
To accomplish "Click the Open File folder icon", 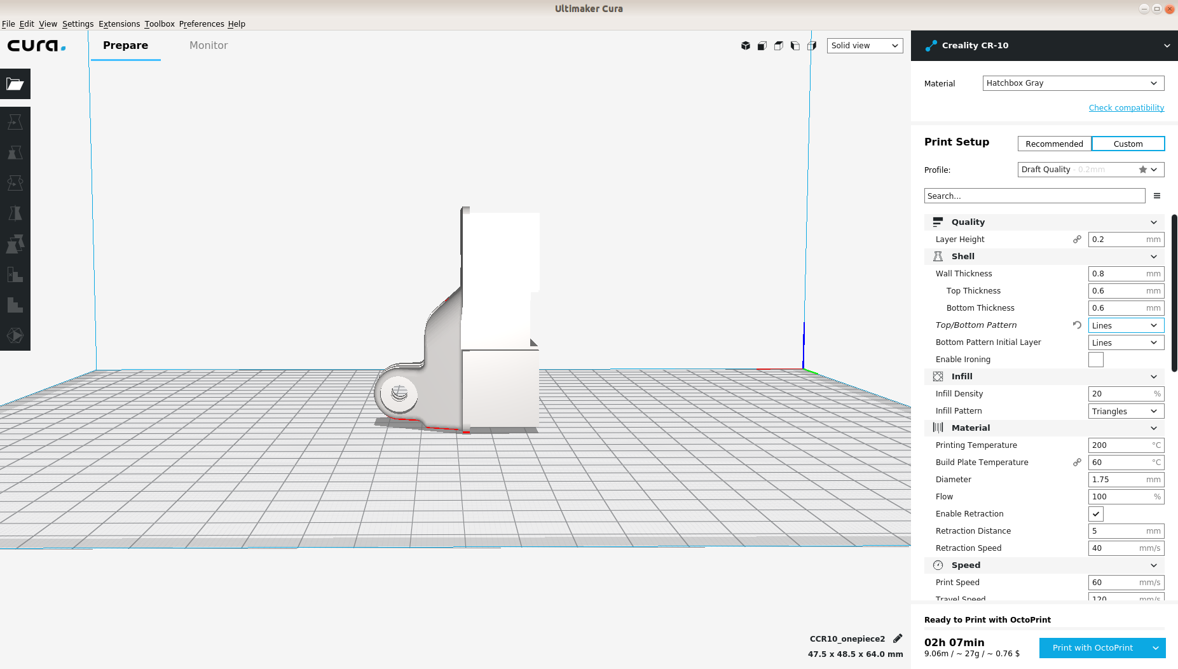I will coord(15,84).
